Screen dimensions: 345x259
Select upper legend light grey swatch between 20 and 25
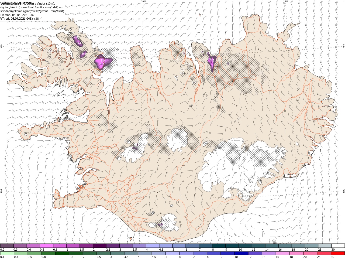coord(311,246)
